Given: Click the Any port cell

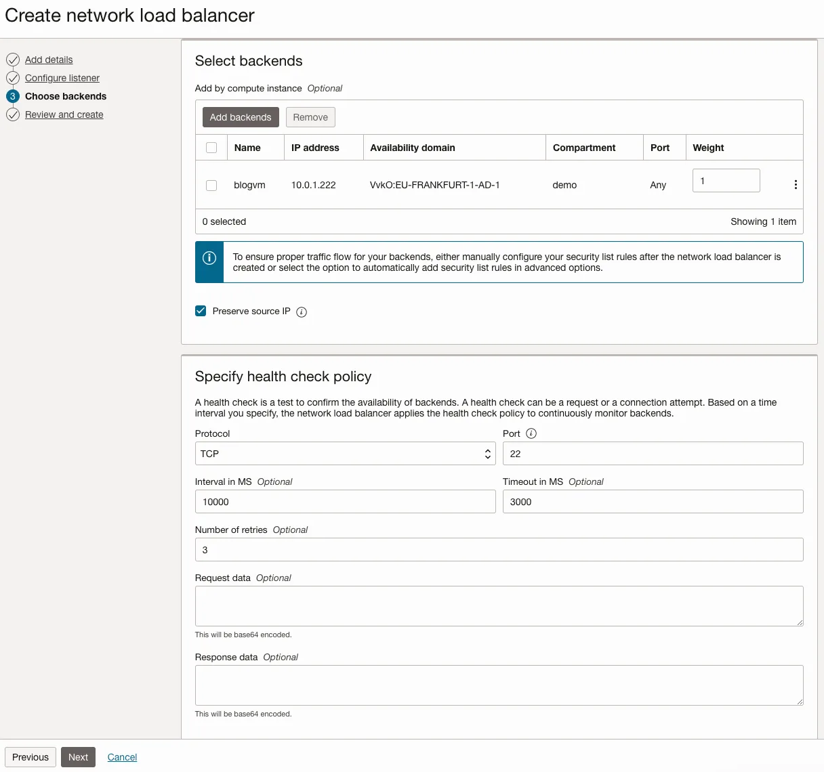Looking at the screenshot, I should (658, 185).
